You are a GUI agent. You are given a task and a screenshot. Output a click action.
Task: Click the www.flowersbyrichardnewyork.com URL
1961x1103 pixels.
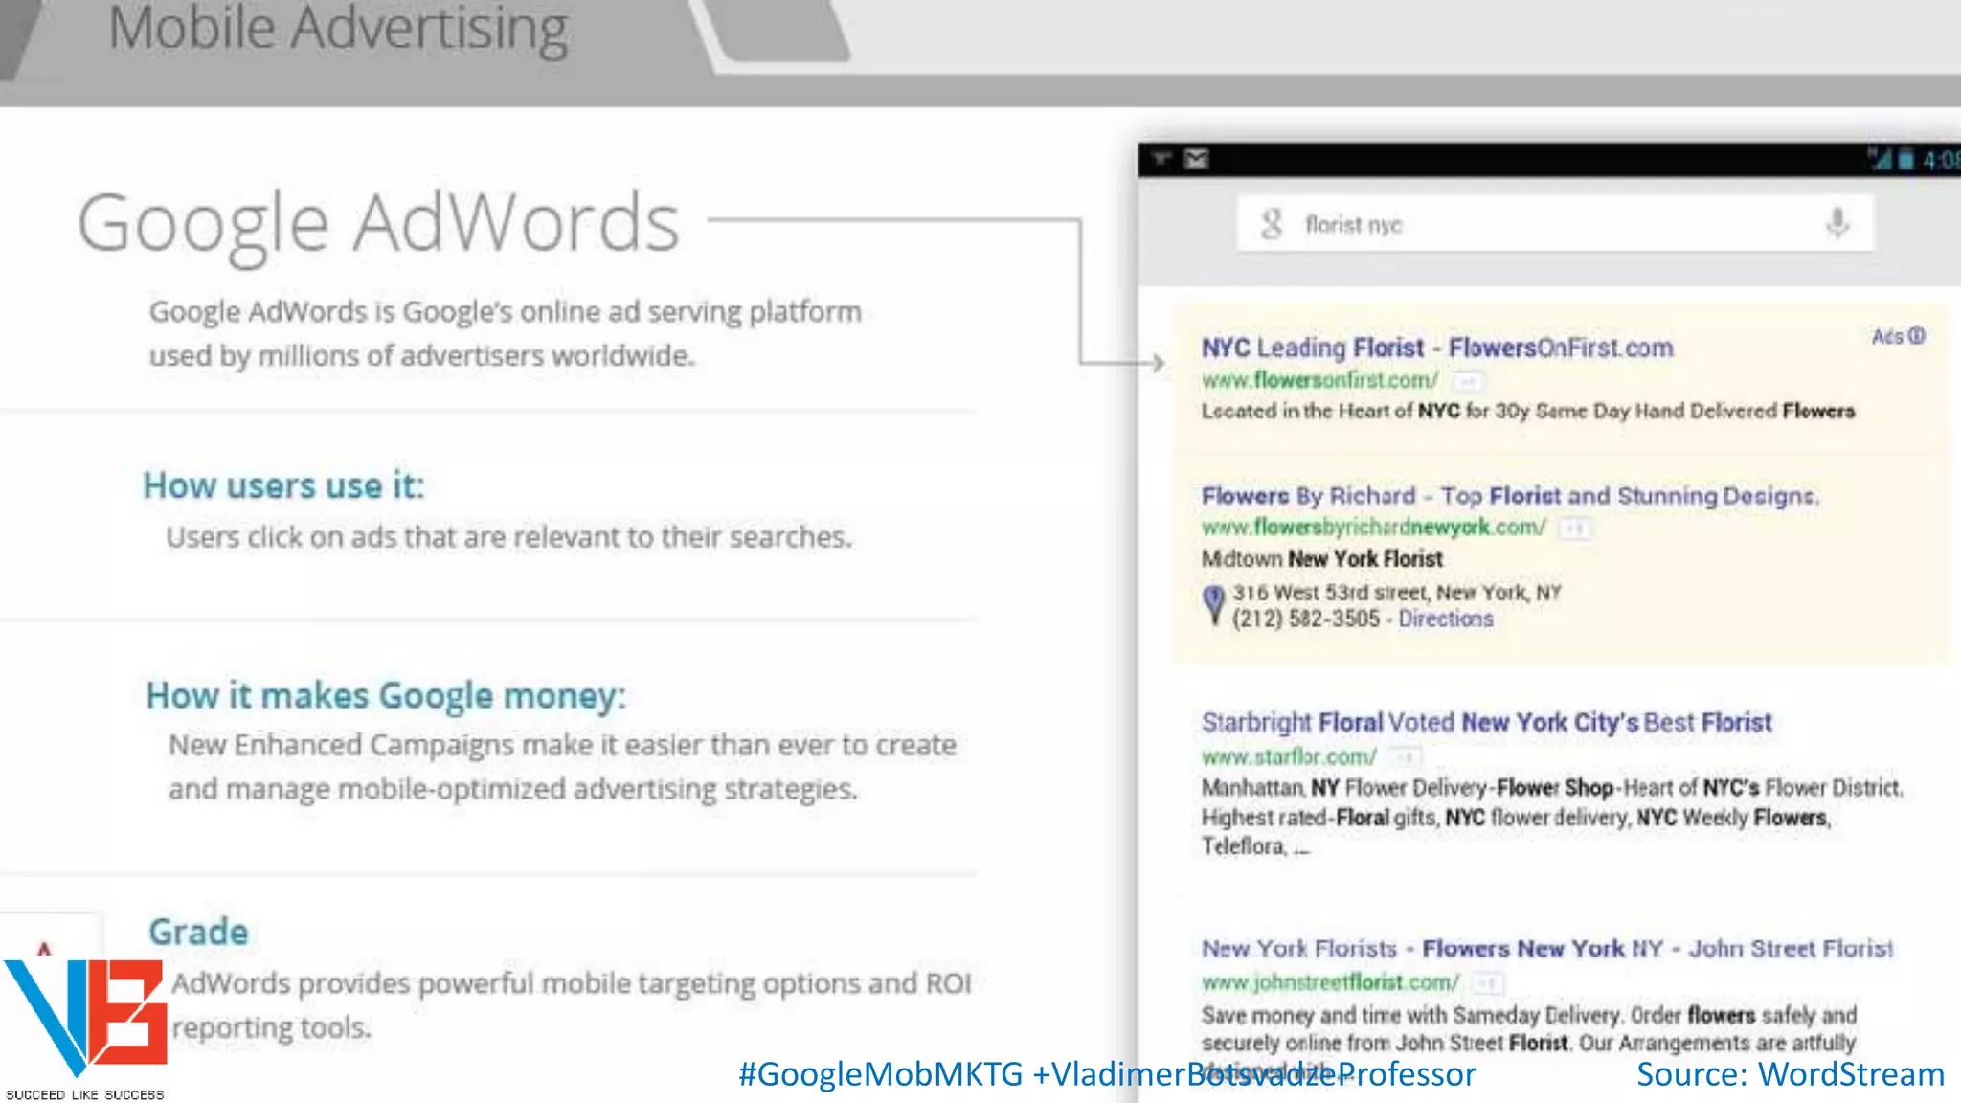pyautogui.click(x=1373, y=527)
